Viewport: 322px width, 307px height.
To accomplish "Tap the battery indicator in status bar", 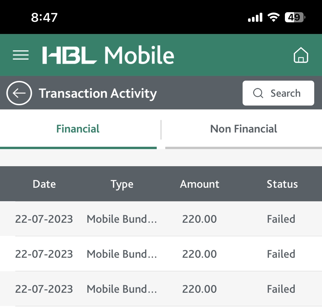I will (x=295, y=17).
